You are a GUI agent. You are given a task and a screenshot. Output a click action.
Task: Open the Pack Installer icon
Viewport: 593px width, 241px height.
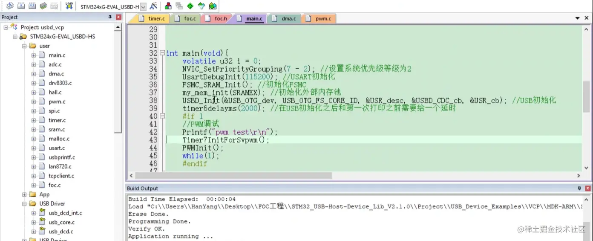click(x=213, y=6)
